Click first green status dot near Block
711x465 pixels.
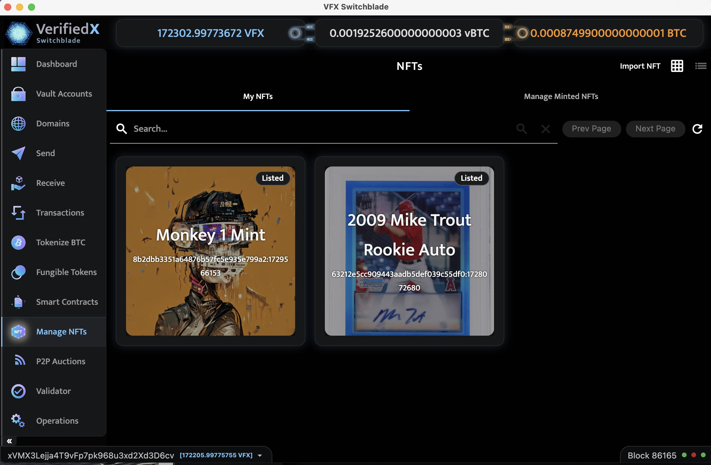[684, 455]
